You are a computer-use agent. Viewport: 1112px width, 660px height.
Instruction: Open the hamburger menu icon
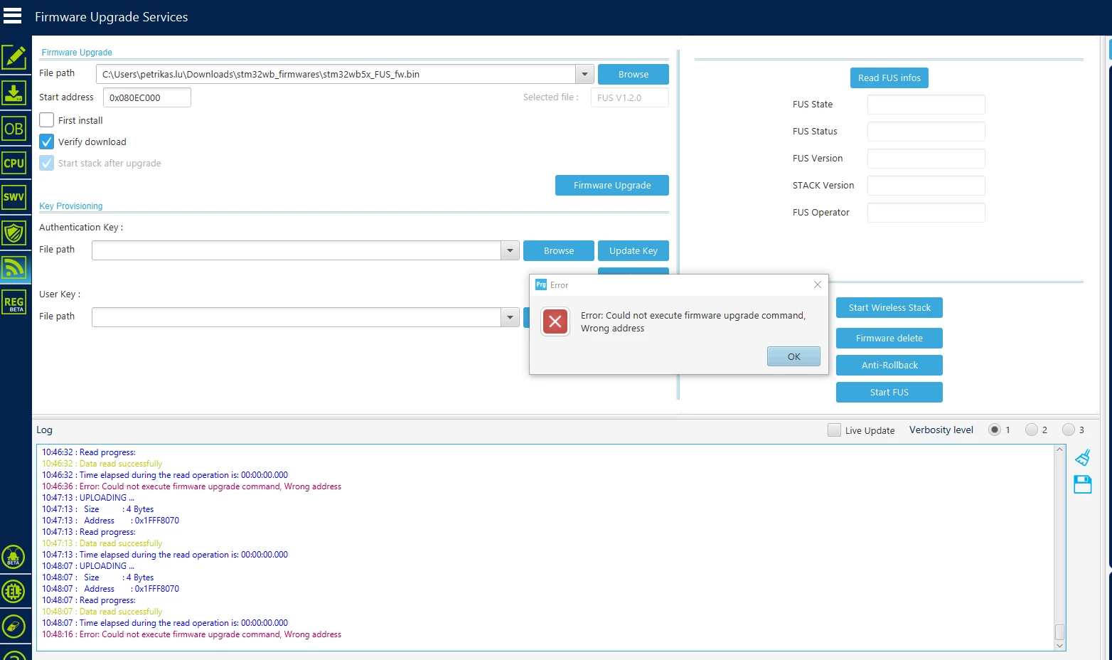coord(13,16)
